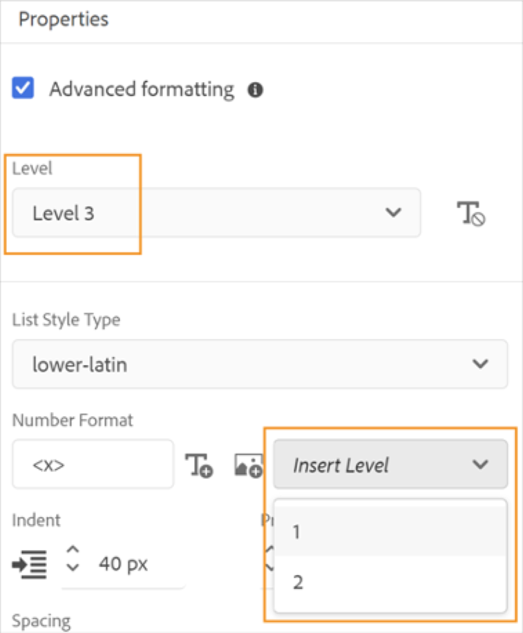Click the info icon beside Advanced formatting
Viewport: 523px width, 633px height.
tap(254, 89)
